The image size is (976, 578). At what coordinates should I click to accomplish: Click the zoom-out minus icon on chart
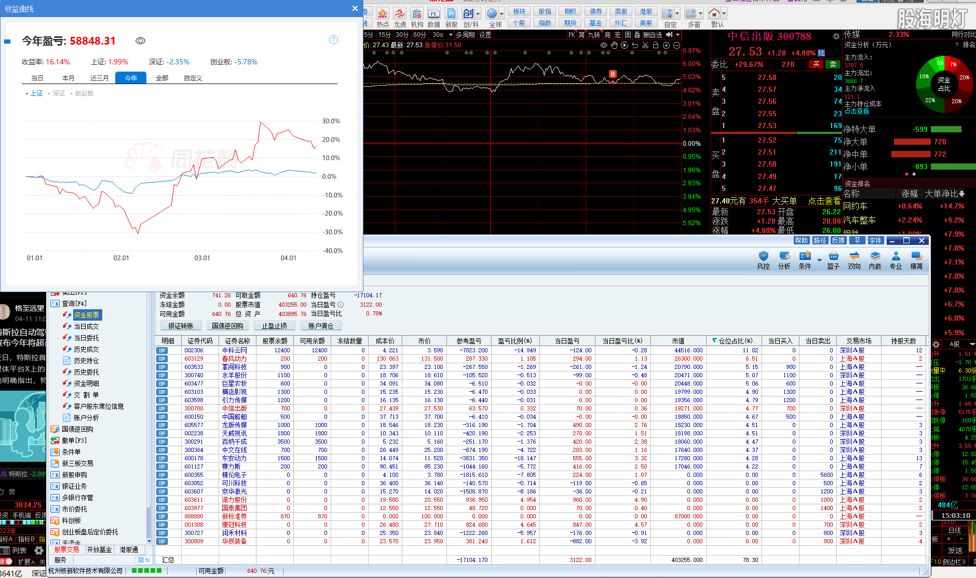tap(676, 45)
